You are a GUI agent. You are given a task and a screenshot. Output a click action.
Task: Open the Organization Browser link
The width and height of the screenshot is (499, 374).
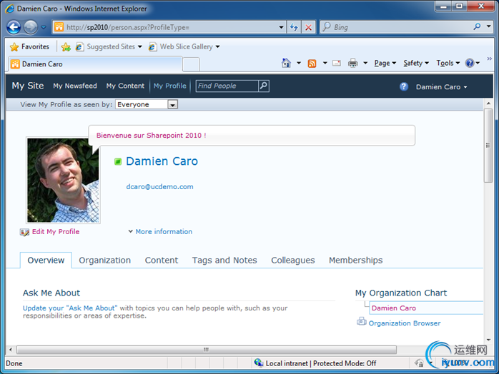point(405,323)
